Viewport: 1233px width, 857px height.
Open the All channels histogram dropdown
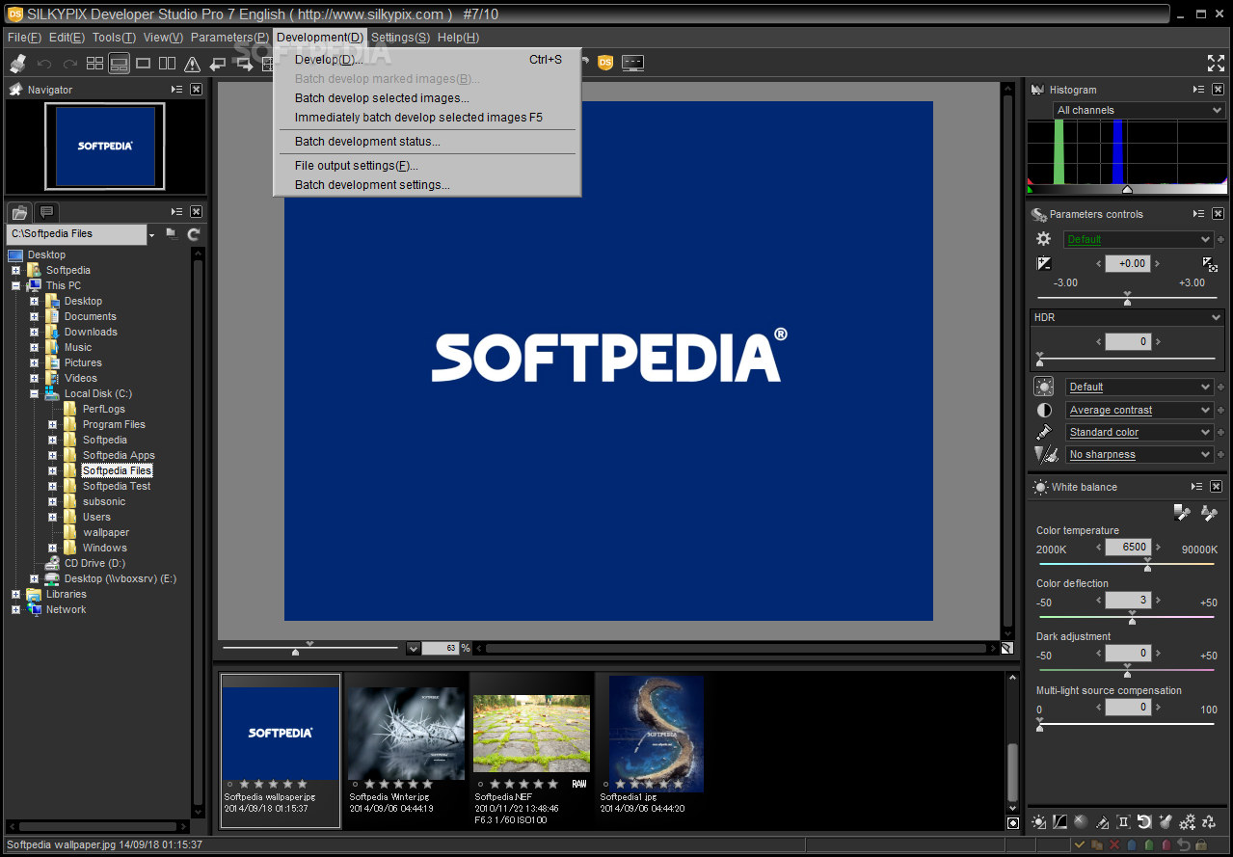click(x=1139, y=110)
